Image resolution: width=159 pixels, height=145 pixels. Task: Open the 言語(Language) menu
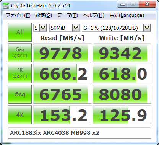coord(127,15)
